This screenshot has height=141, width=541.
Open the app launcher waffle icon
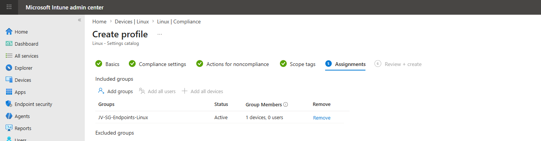(x=9, y=7)
